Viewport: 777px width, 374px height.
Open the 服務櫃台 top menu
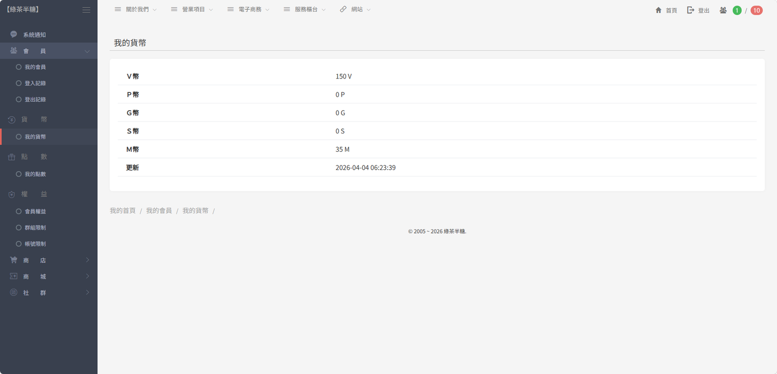(x=305, y=9)
